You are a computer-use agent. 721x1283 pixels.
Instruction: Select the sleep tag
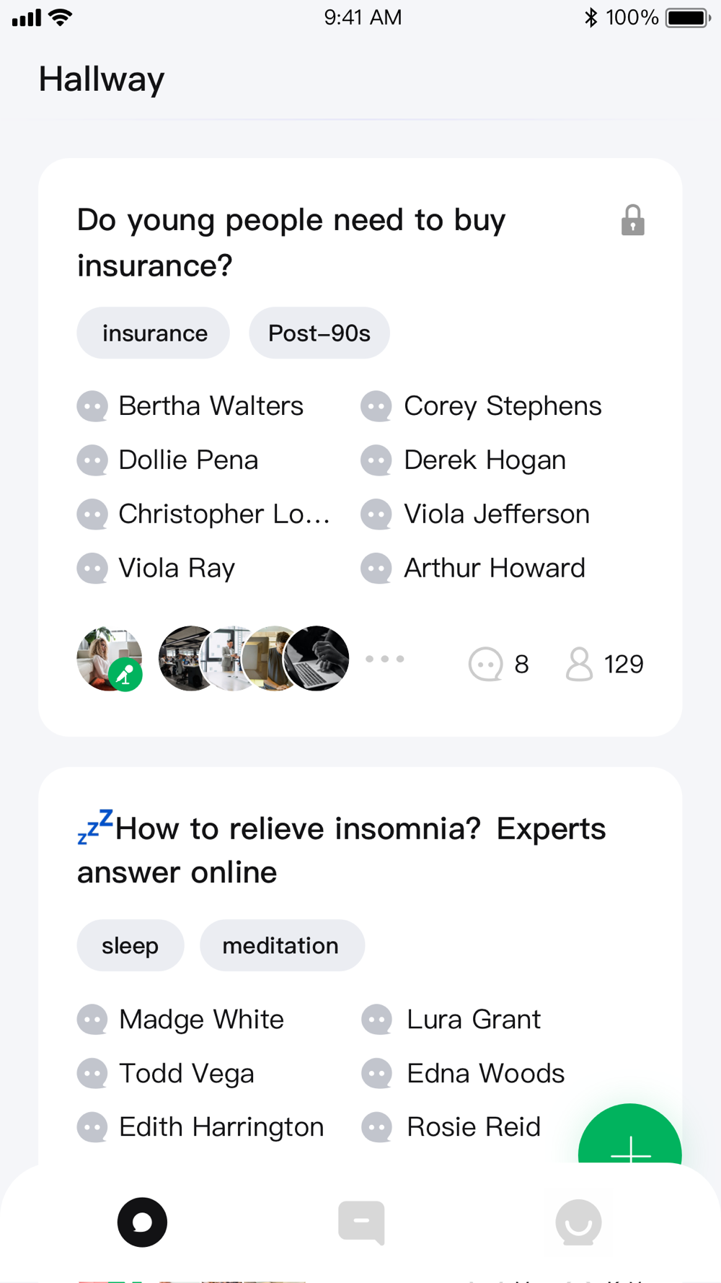click(x=131, y=945)
